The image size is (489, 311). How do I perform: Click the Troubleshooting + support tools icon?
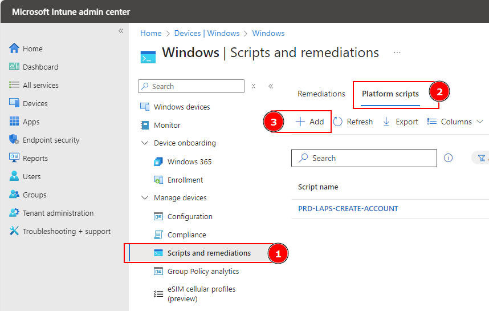click(x=14, y=231)
